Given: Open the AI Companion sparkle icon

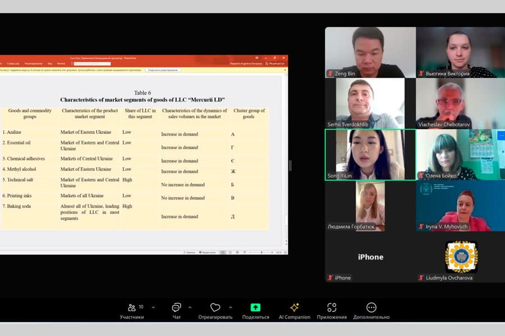Looking at the screenshot, I should [x=295, y=307].
